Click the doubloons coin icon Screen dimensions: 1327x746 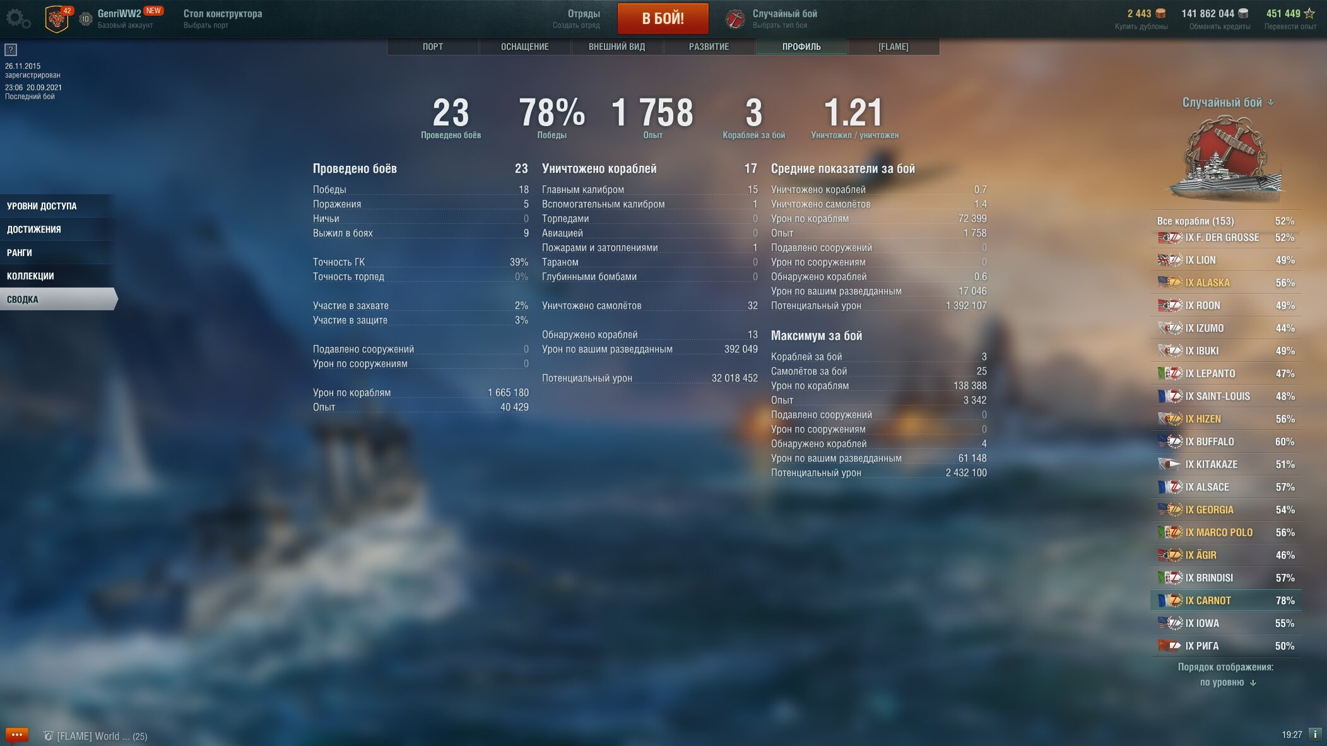point(1160,13)
